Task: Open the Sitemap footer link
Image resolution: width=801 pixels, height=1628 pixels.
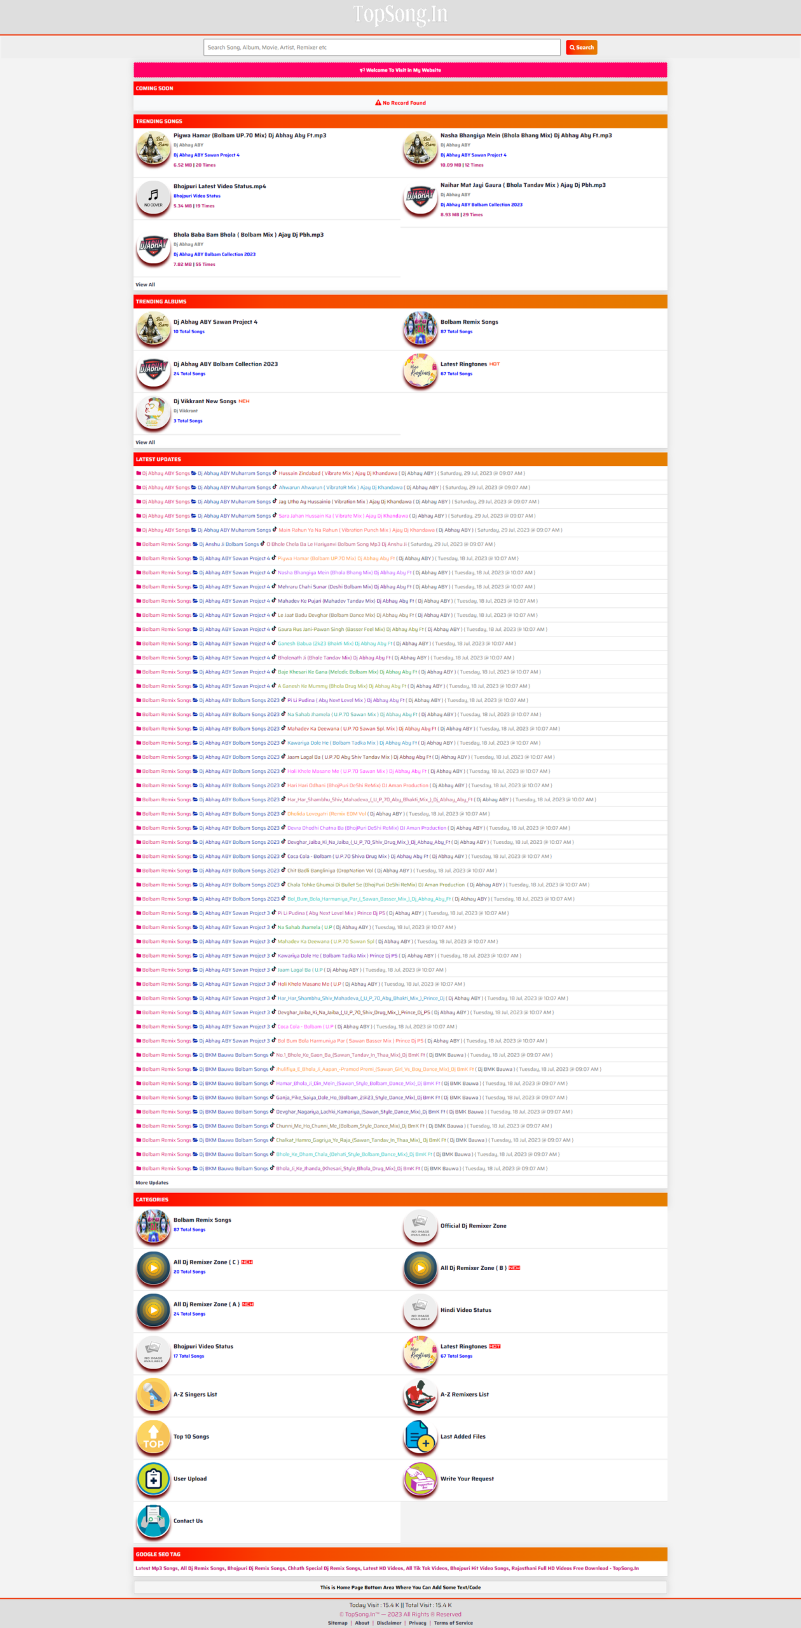Action: tap(338, 1623)
